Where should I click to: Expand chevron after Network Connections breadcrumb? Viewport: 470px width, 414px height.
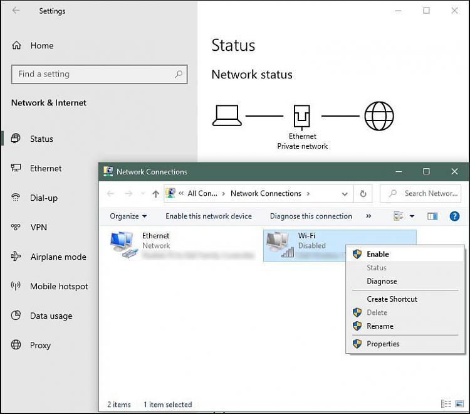click(308, 193)
